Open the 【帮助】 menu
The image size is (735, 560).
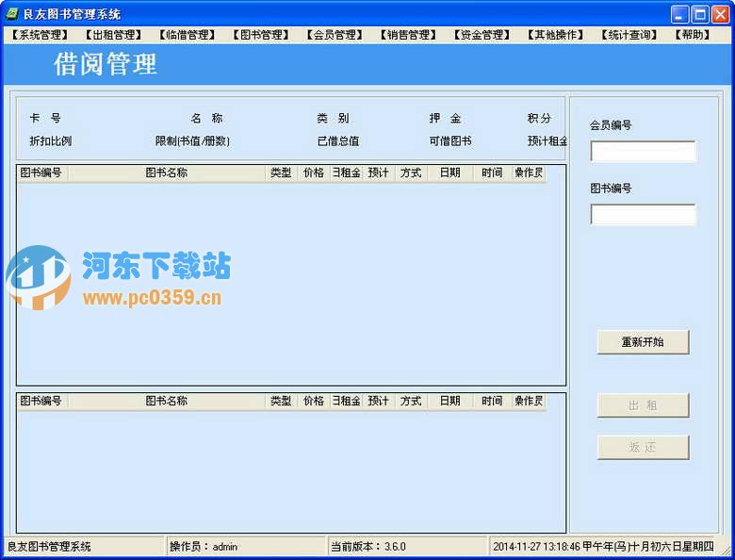point(693,35)
